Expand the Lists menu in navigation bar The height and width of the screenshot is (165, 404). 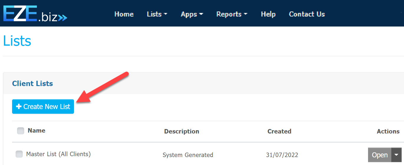tap(157, 14)
